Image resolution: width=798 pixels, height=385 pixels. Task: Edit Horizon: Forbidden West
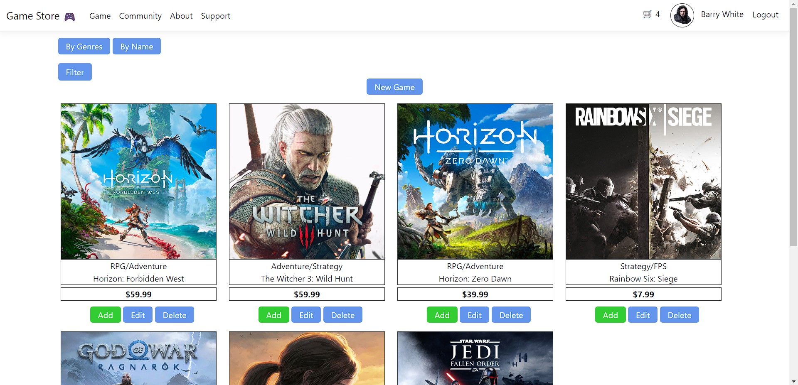click(138, 315)
